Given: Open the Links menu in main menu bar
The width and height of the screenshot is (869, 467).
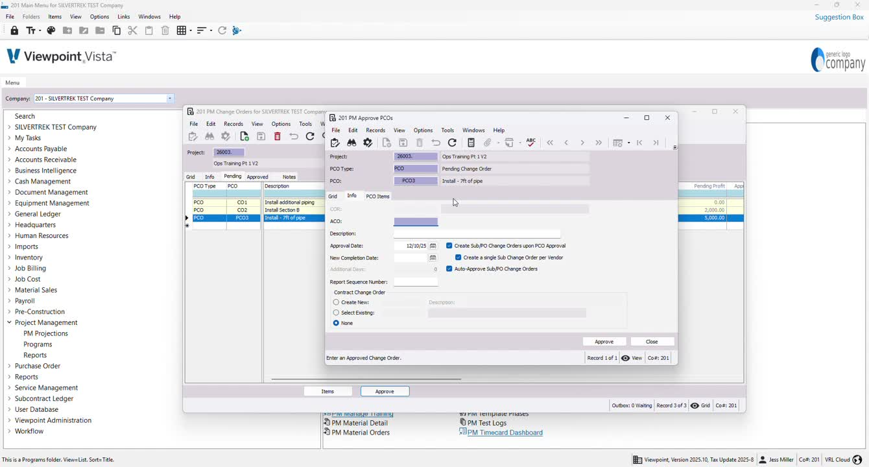Looking at the screenshot, I should click(124, 16).
